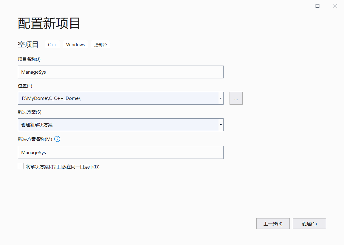Click the info icon beside 解决方案名称
The image size is (344, 245).
point(57,139)
